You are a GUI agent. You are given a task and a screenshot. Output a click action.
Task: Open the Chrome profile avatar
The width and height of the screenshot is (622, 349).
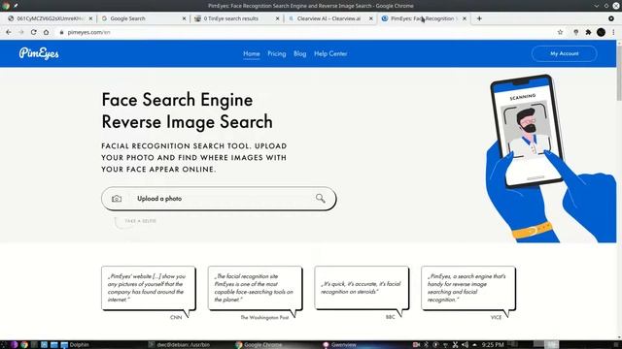[601, 32]
